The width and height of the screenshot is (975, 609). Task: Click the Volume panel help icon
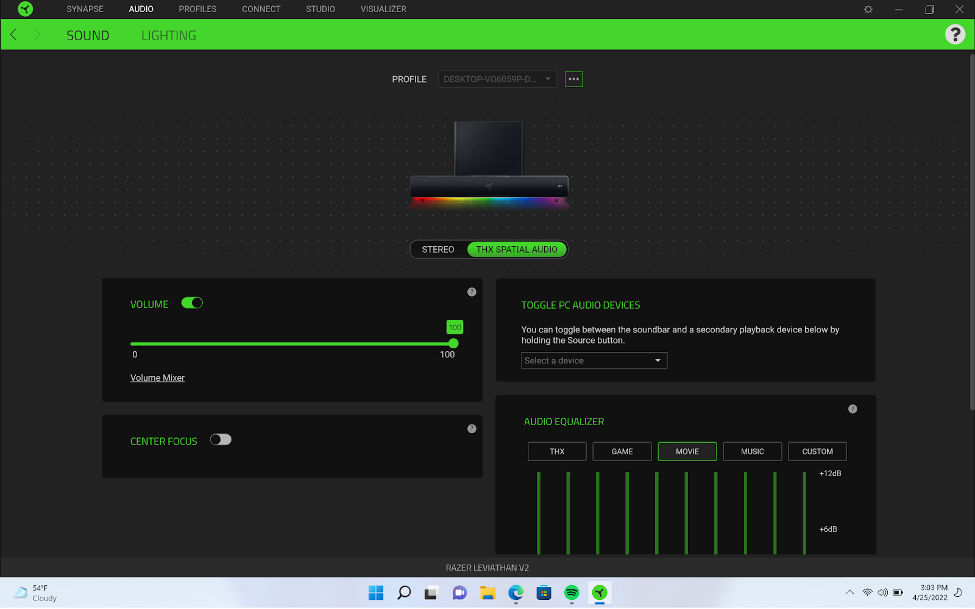[x=472, y=292]
